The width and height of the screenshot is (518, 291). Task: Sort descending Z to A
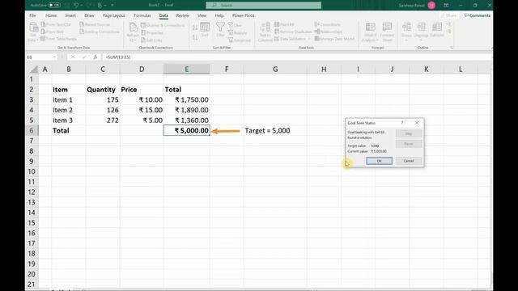click(195, 38)
